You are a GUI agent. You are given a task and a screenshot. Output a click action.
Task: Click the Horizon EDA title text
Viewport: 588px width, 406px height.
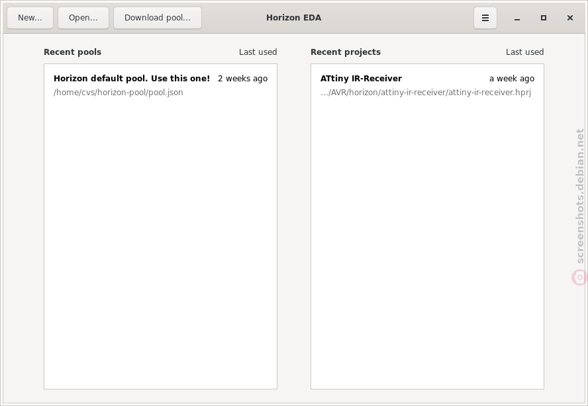coord(293,18)
